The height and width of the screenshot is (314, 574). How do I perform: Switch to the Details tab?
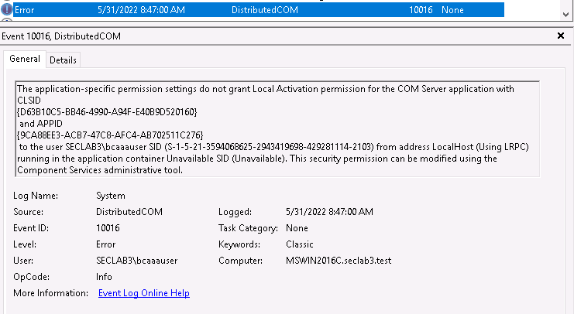63,60
